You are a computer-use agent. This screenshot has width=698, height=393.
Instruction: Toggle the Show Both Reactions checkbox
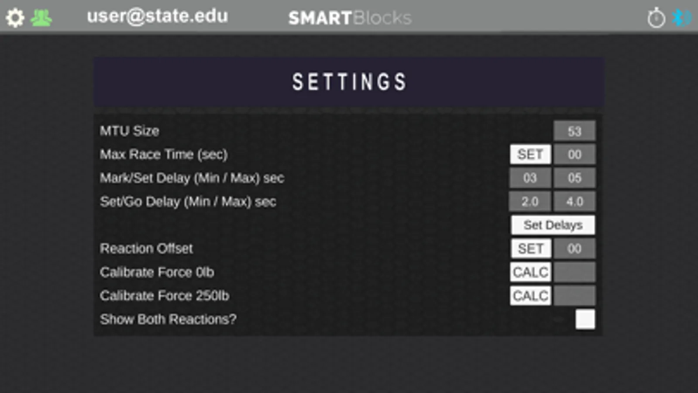tap(585, 319)
